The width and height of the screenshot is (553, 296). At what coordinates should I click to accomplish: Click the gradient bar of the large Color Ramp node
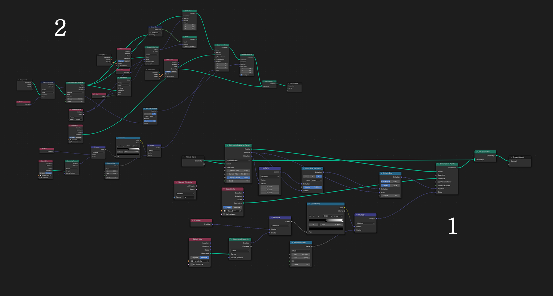click(325, 220)
